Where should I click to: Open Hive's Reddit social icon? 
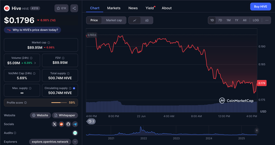62,124
